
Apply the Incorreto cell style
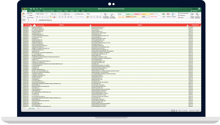[x=137, y=14]
